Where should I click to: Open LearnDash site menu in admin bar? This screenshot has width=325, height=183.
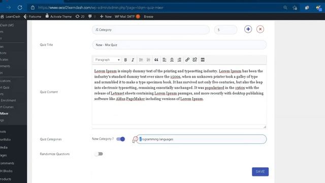click(x=10, y=16)
